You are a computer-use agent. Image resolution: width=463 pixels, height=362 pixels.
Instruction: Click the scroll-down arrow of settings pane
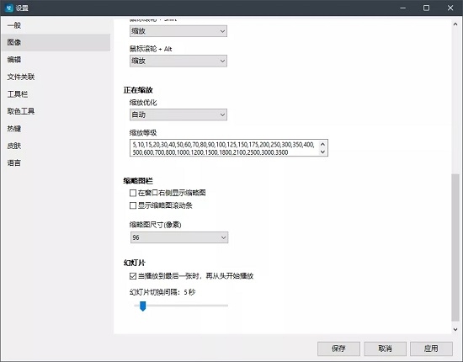coord(455,329)
